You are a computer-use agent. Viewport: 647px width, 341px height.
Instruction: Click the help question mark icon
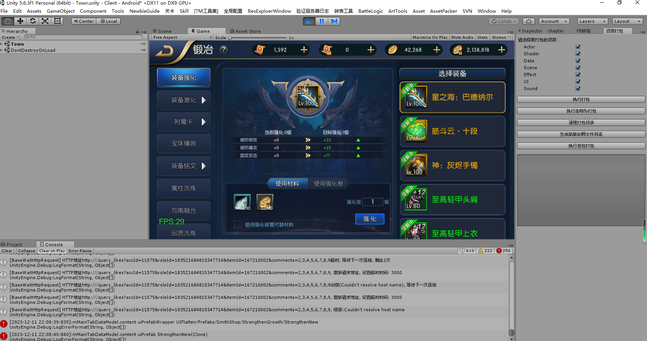point(223,49)
